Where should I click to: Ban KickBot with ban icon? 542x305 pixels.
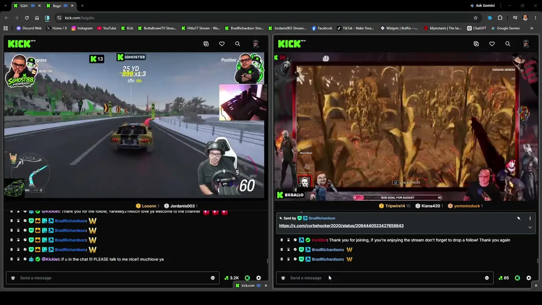point(295,240)
